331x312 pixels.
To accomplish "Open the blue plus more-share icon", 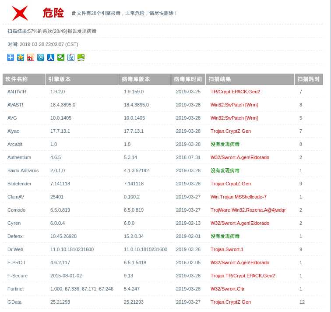I will 11,57.
